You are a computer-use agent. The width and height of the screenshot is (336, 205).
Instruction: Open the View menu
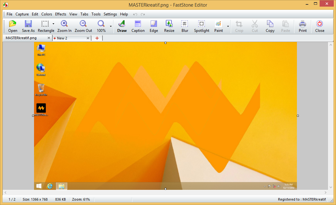point(73,14)
